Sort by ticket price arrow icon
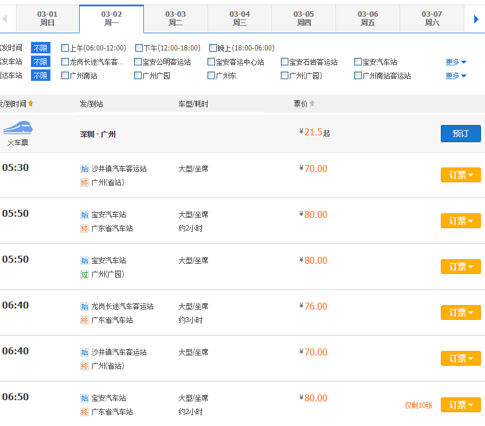 (x=312, y=104)
